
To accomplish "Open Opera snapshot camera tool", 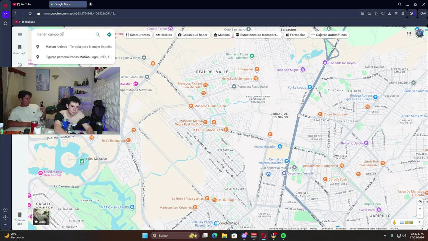I will tap(369, 13).
